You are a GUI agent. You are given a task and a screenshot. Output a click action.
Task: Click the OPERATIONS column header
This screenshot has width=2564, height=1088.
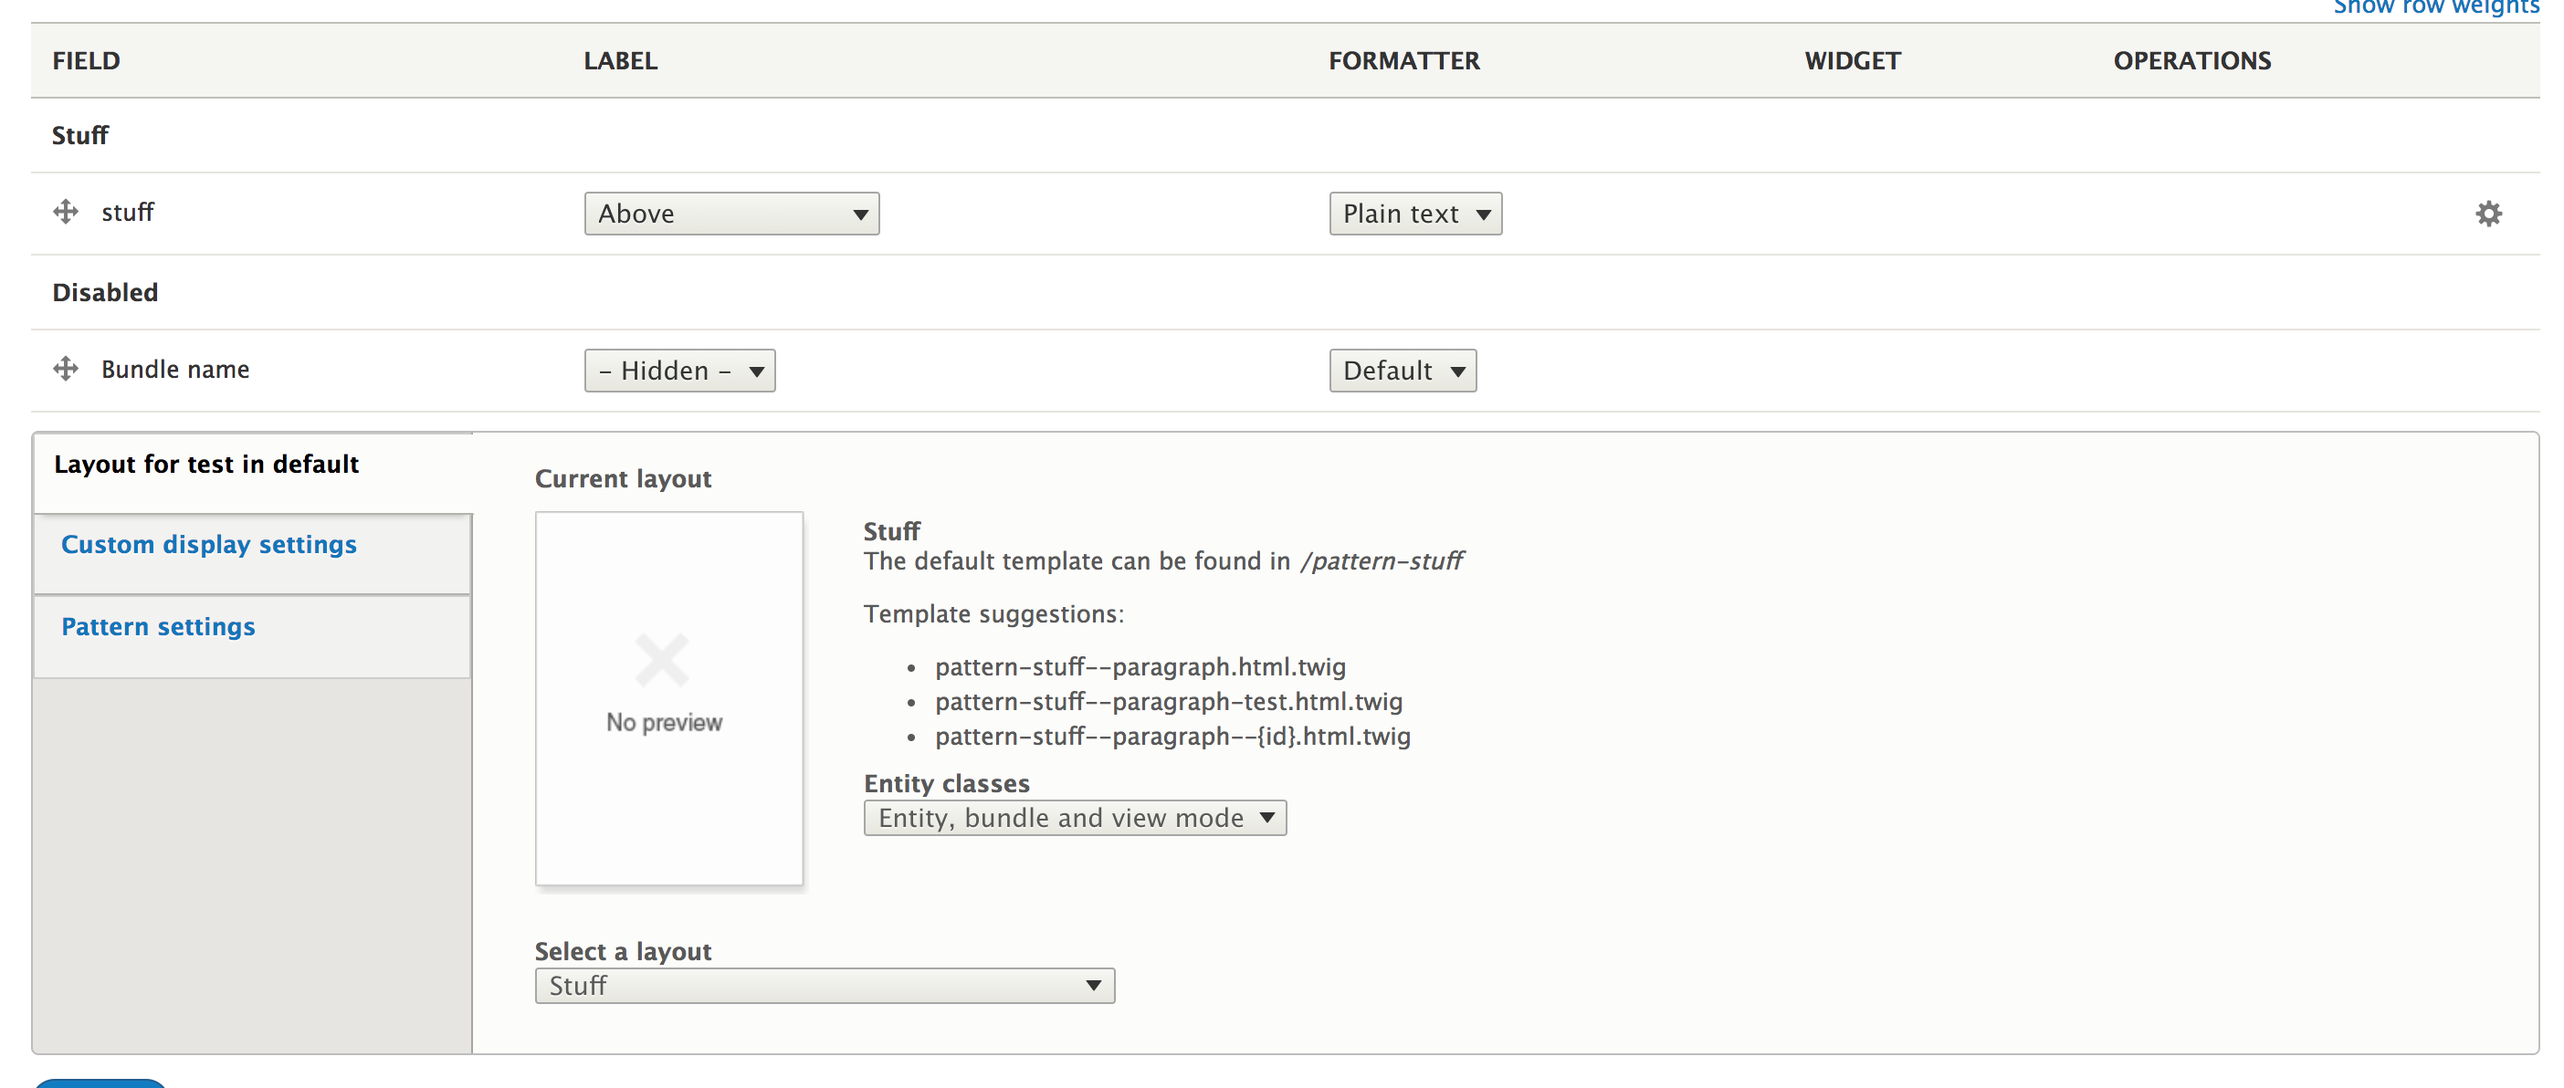point(2192,60)
